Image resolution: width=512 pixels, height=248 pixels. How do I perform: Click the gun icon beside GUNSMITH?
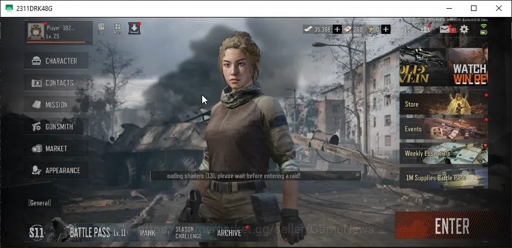coord(37,127)
